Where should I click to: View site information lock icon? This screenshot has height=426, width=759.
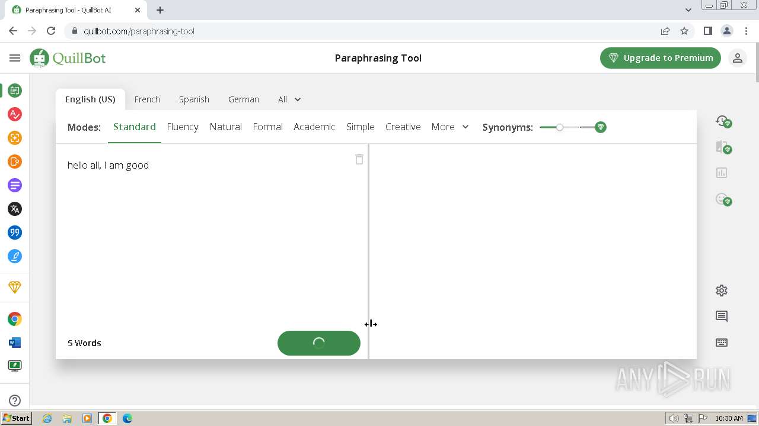point(74,31)
